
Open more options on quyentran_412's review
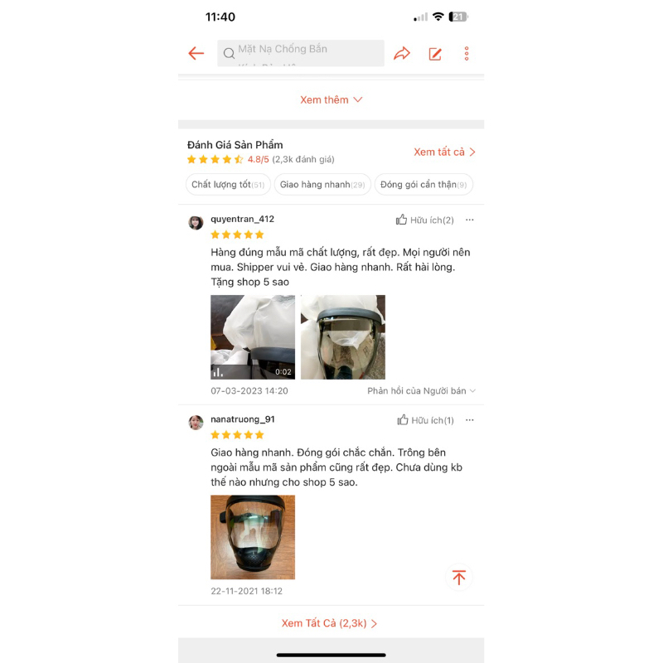click(x=469, y=220)
